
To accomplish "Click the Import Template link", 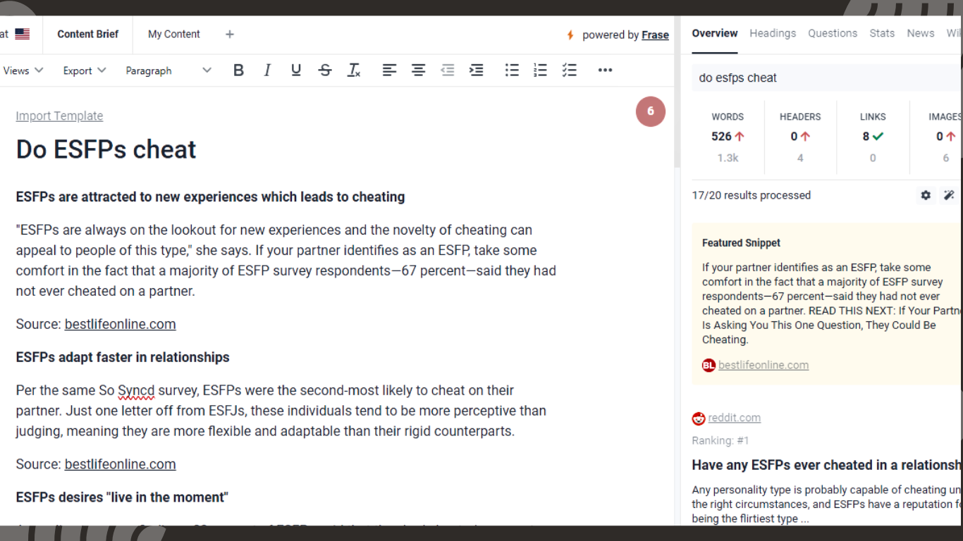I will pyautogui.click(x=59, y=116).
